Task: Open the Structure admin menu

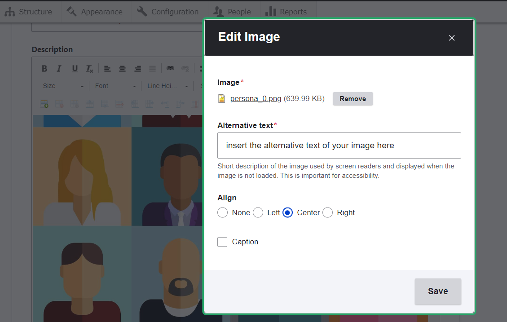Action: pyautogui.click(x=28, y=12)
